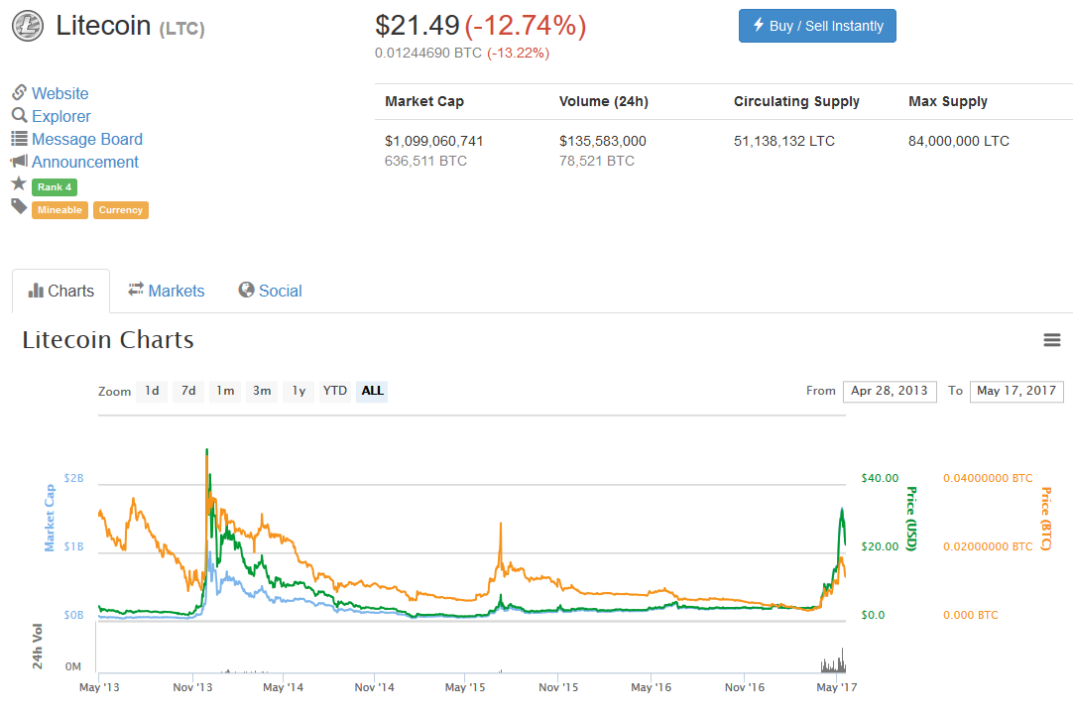Click the magnifier icon beside Explorer
The image size is (1074, 717).
click(19, 115)
